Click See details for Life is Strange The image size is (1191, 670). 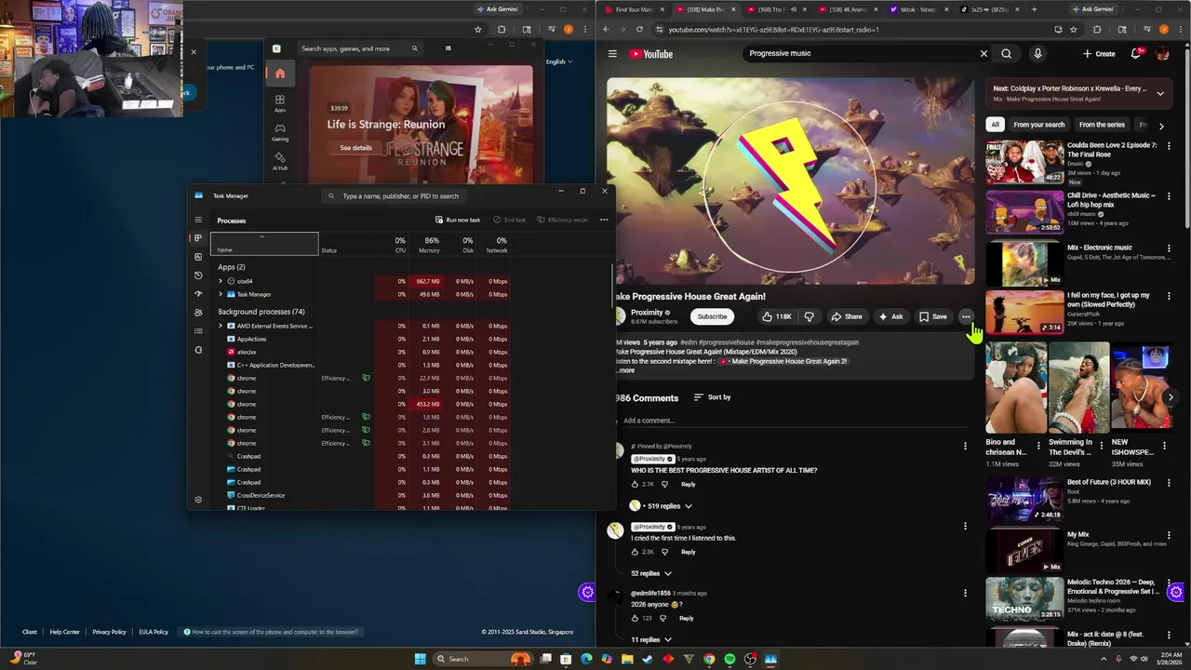(355, 148)
